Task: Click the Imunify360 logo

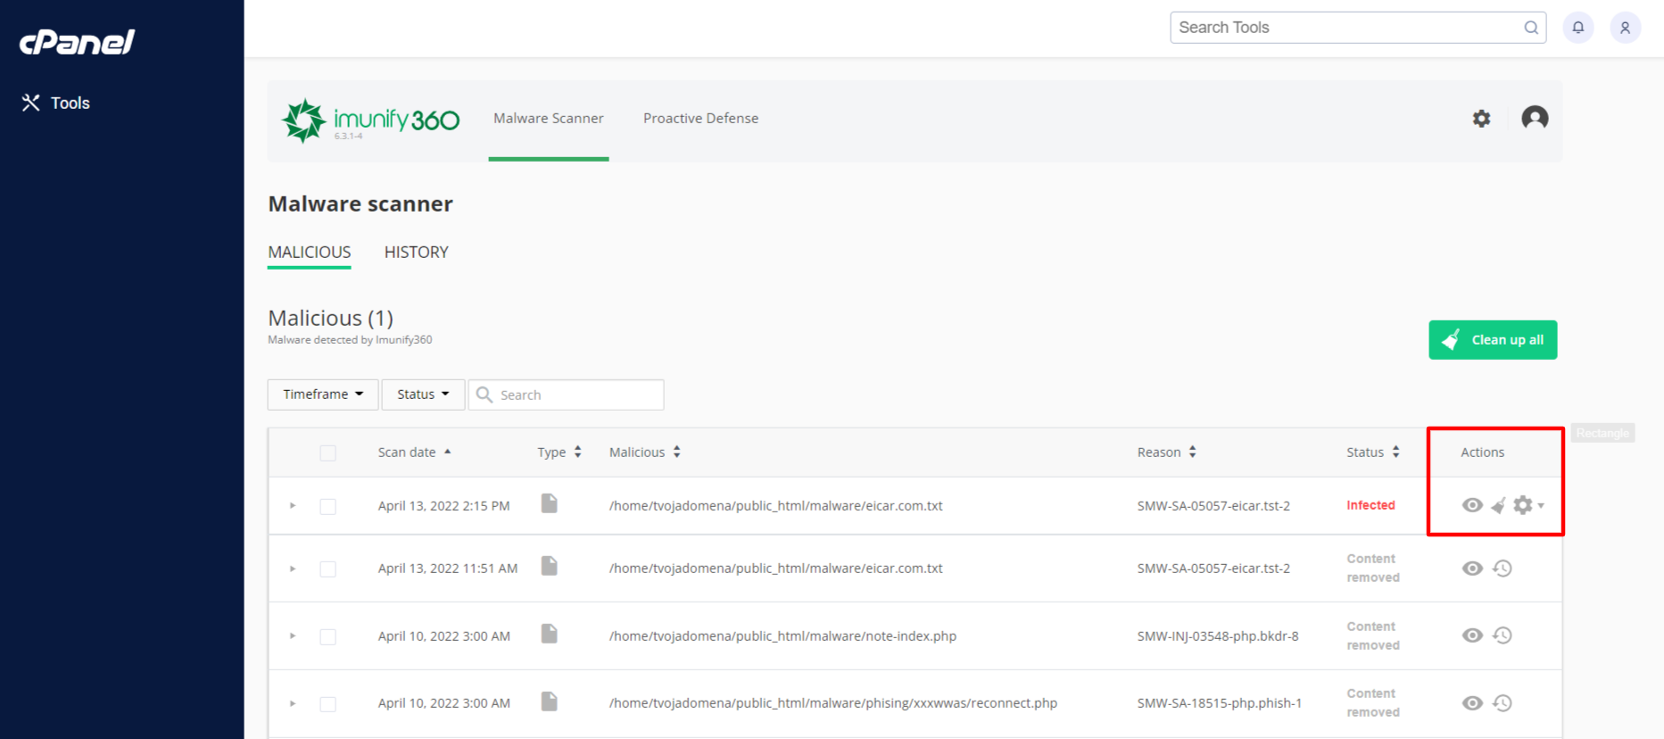Action: coord(370,120)
